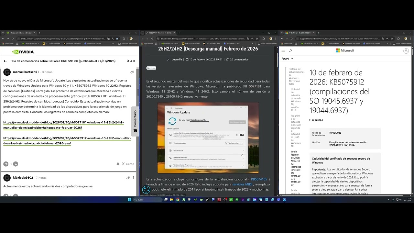
Task: Open File Explorer from the taskbar
Action: [172, 200]
